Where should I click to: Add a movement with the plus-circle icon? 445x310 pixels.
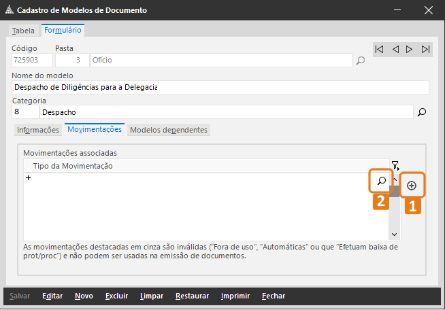coord(412,186)
